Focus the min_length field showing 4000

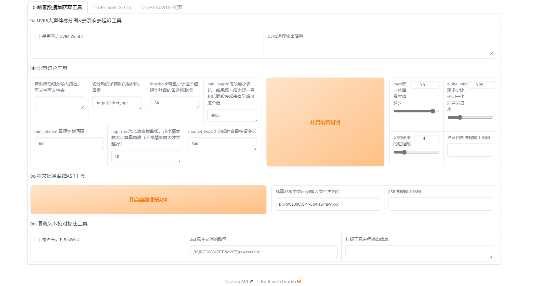coord(232,115)
